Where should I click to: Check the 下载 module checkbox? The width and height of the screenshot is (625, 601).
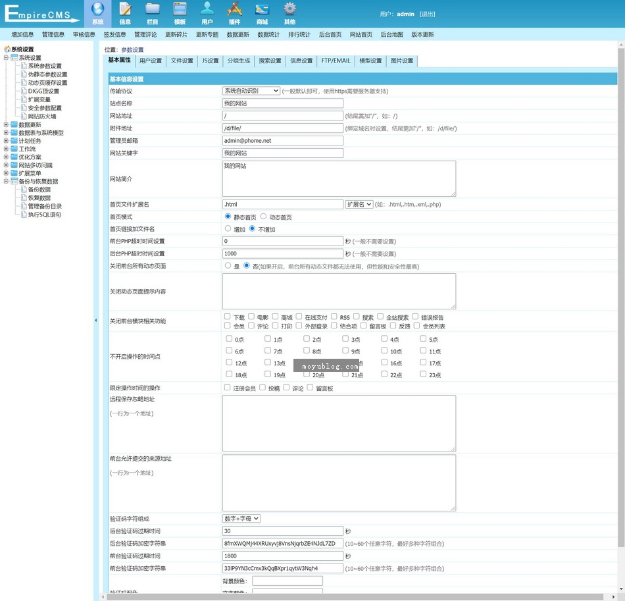point(227,317)
